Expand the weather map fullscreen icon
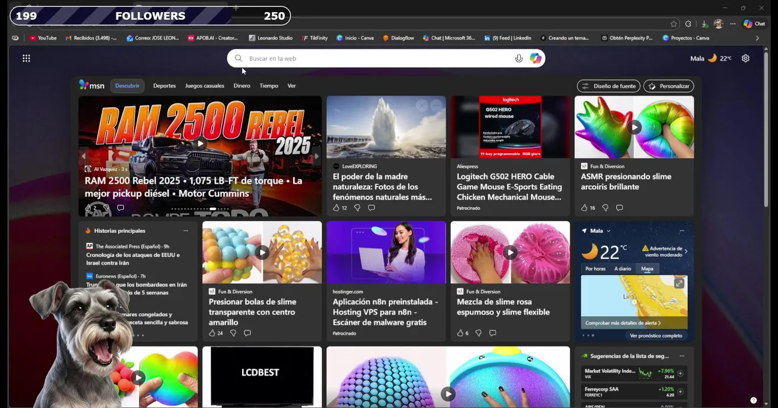The image size is (778, 408). tap(679, 283)
